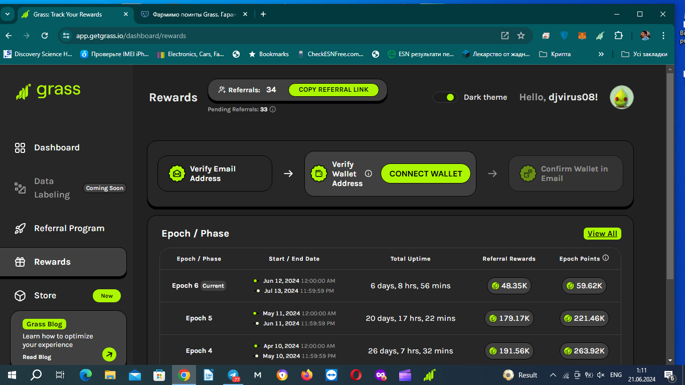
Task: Go to the Dashboard page
Action: click(57, 148)
